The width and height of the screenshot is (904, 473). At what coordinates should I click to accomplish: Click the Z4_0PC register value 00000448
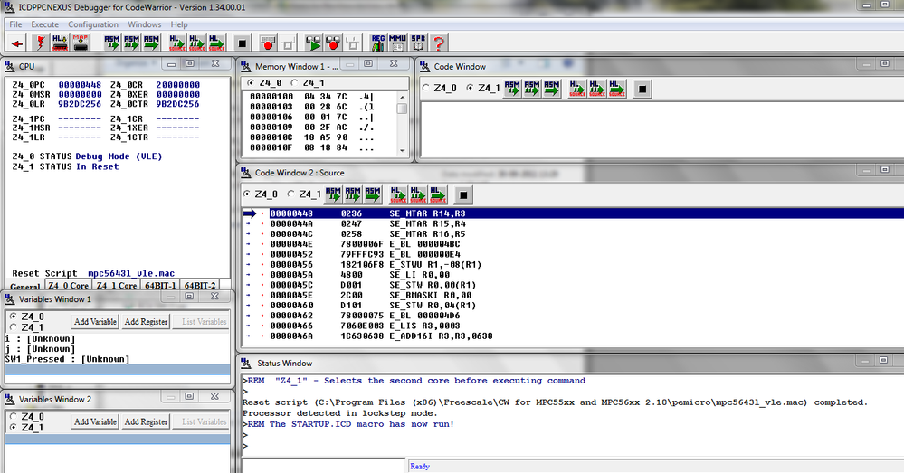[80, 85]
